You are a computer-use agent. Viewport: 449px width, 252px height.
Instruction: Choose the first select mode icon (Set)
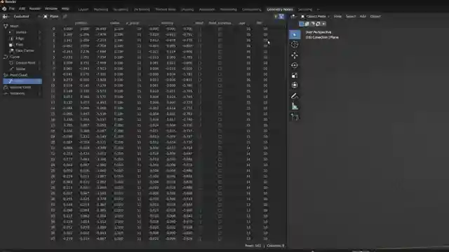(x=302, y=24)
